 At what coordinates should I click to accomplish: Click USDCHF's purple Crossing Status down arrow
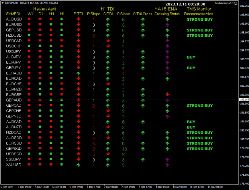(x=167, y=46)
